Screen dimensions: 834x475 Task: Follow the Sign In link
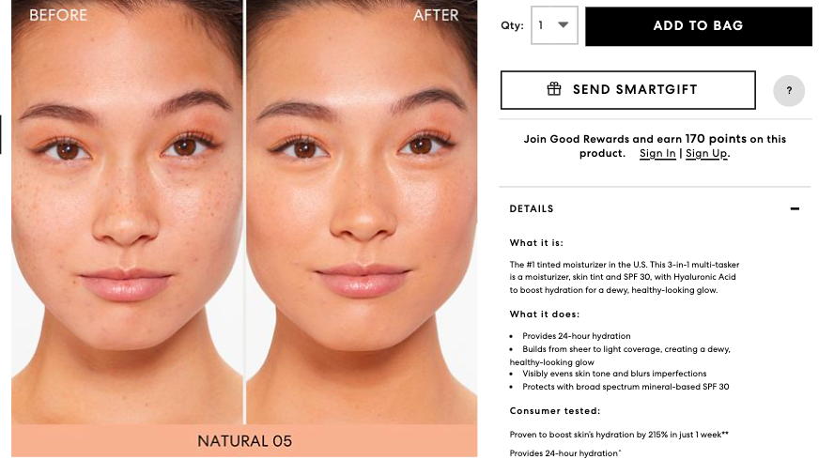tap(657, 154)
